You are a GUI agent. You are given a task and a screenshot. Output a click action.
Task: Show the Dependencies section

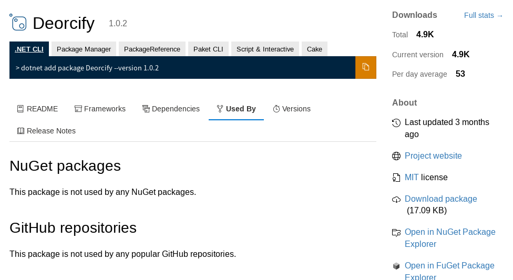(x=171, y=109)
